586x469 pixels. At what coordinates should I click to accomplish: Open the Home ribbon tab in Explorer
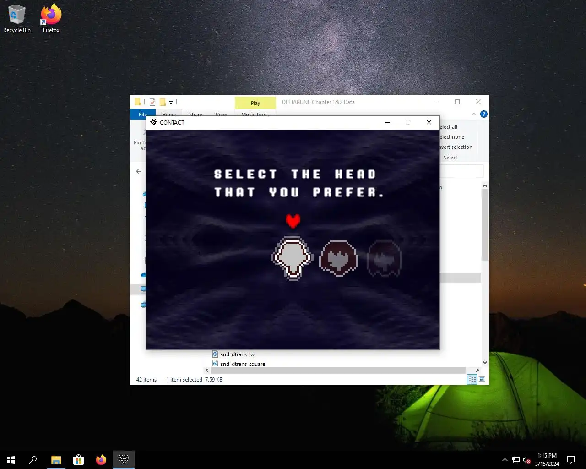(169, 114)
